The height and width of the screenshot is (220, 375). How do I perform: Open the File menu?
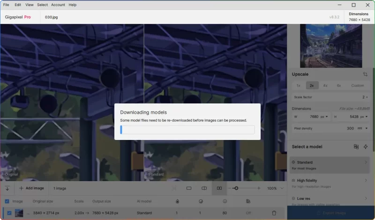coord(6,5)
